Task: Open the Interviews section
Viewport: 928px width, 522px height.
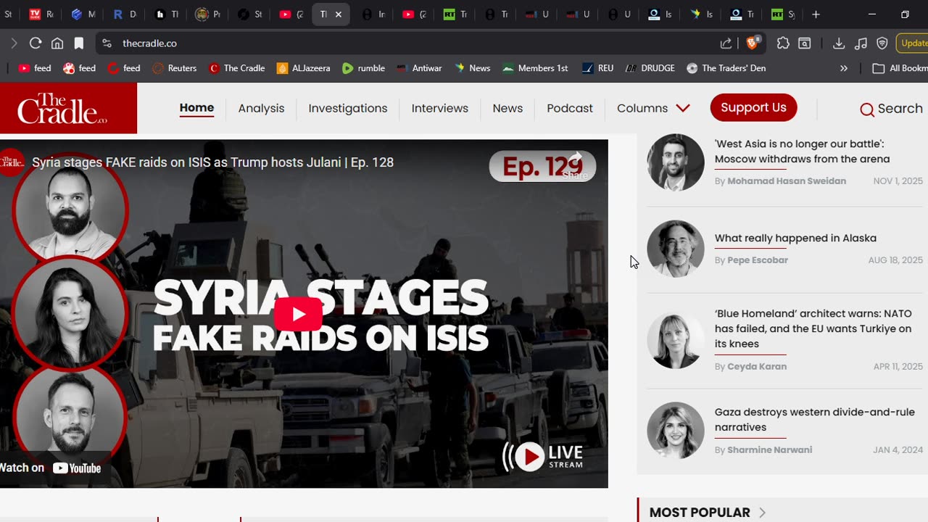Action: pyautogui.click(x=440, y=108)
